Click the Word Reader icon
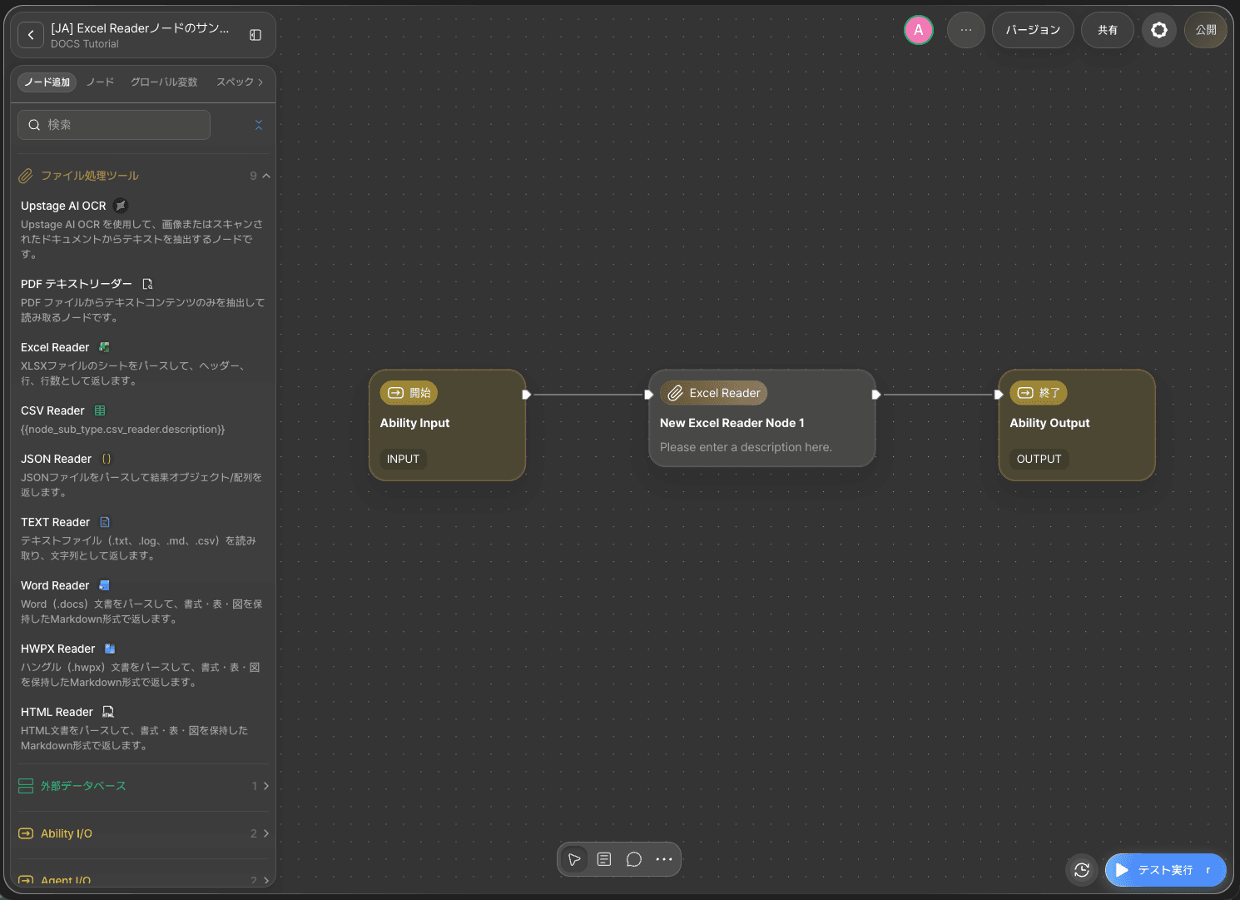Viewport: 1240px width, 900px height. [104, 585]
